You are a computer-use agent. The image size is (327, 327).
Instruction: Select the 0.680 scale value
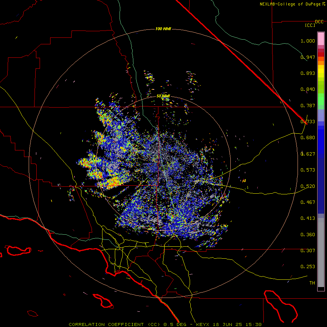click(x=308, y=138)
